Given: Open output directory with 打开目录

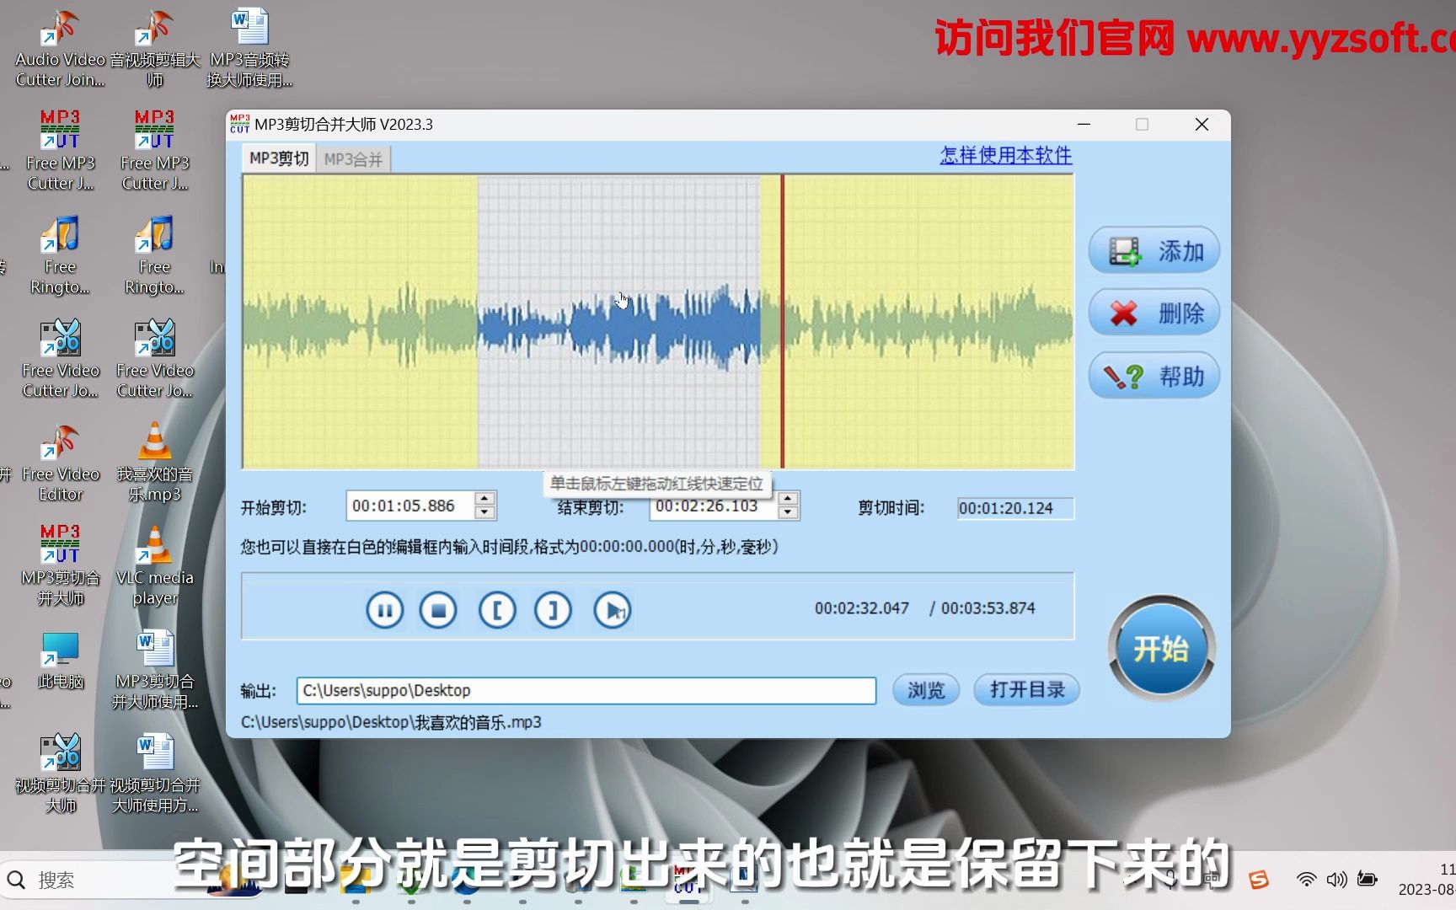Looking at the screenshot, I should pyautogui.click(x=1026, y=690).
